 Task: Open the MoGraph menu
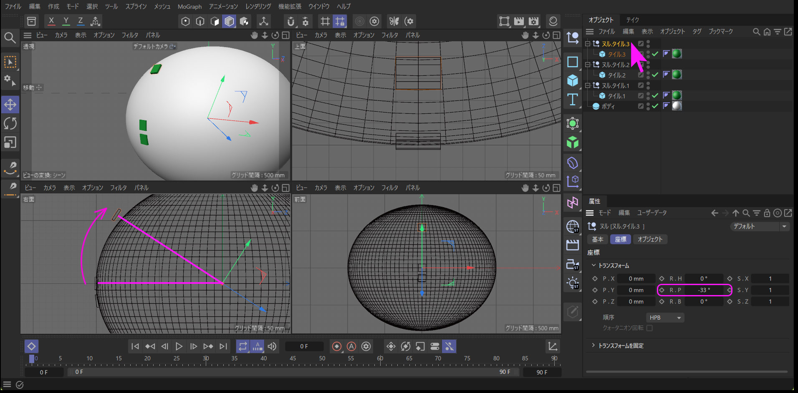[189, 7]
